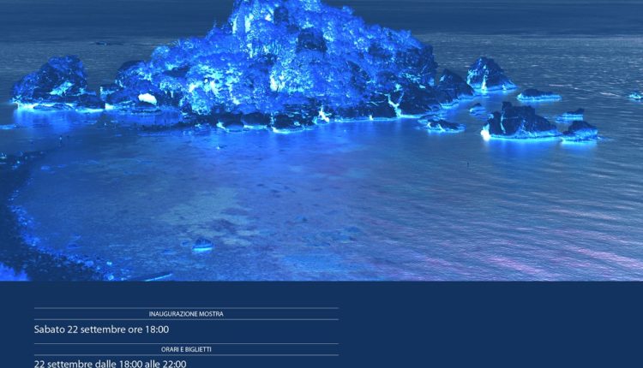Click the low rock just right of island base
This screenshot has width=643, height=368.
point(440,125)
